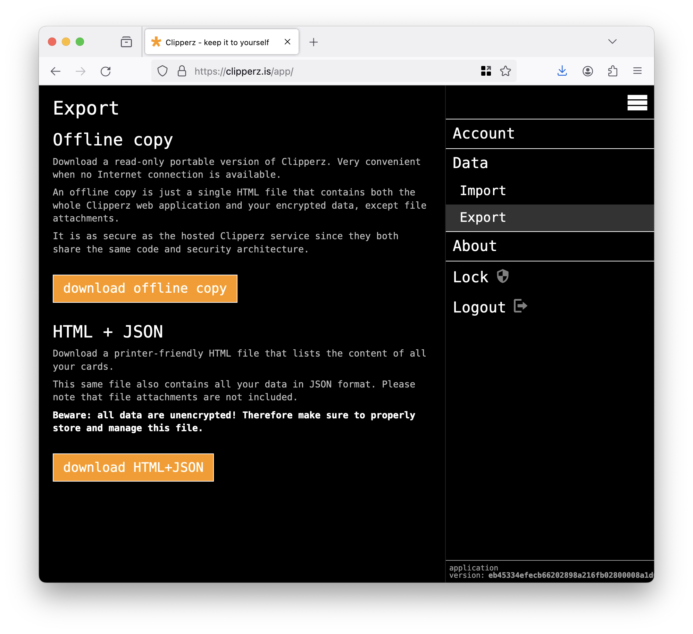This screenshot has height=634, width=693.
Task: Click the Lock icon in sidebar
Action: [502, 276]
